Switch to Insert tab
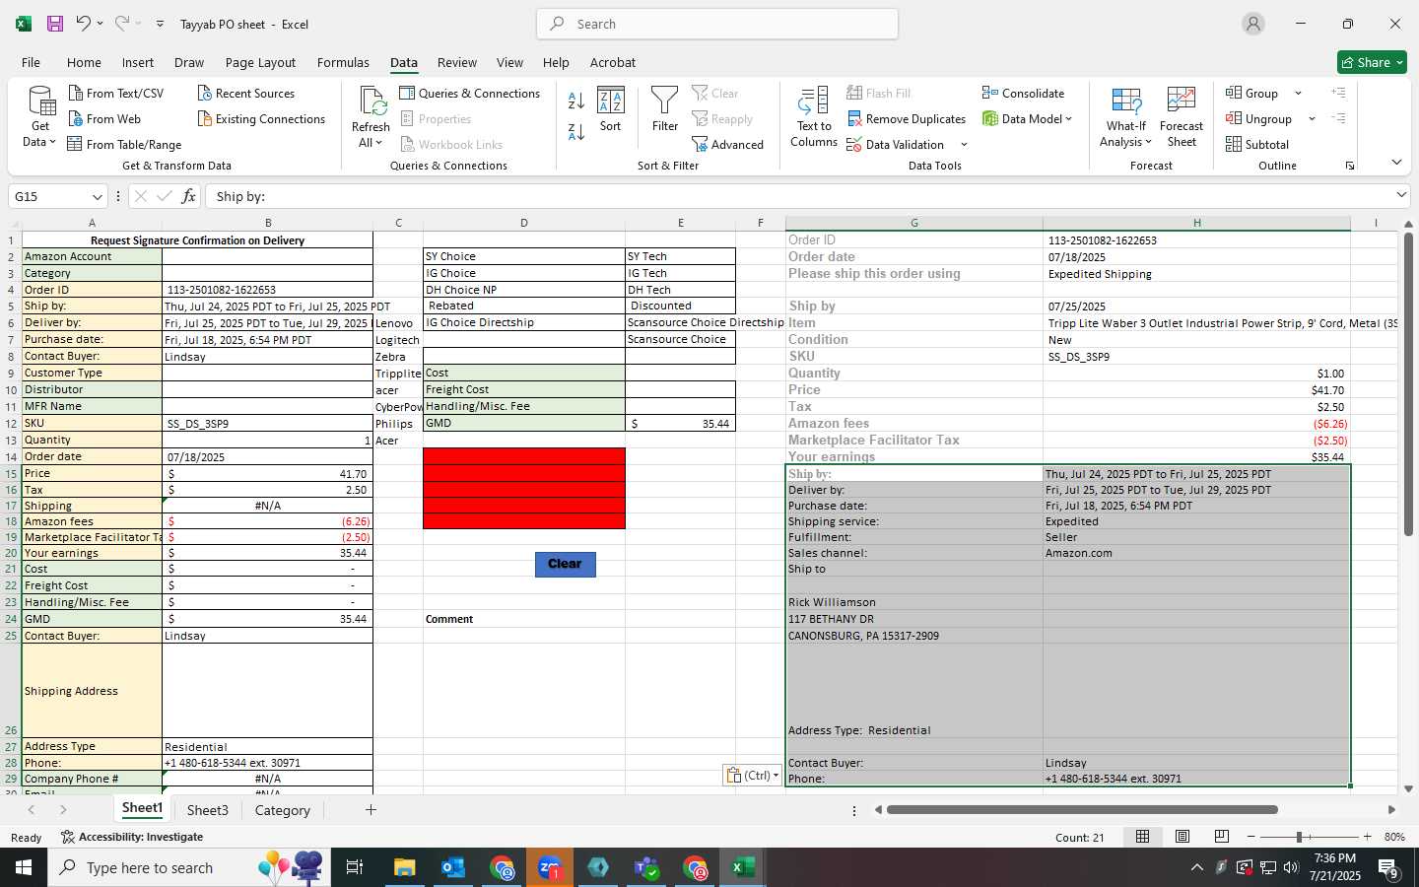The height and width of the screenshot is (887, 1419). [x=138, y=62]
